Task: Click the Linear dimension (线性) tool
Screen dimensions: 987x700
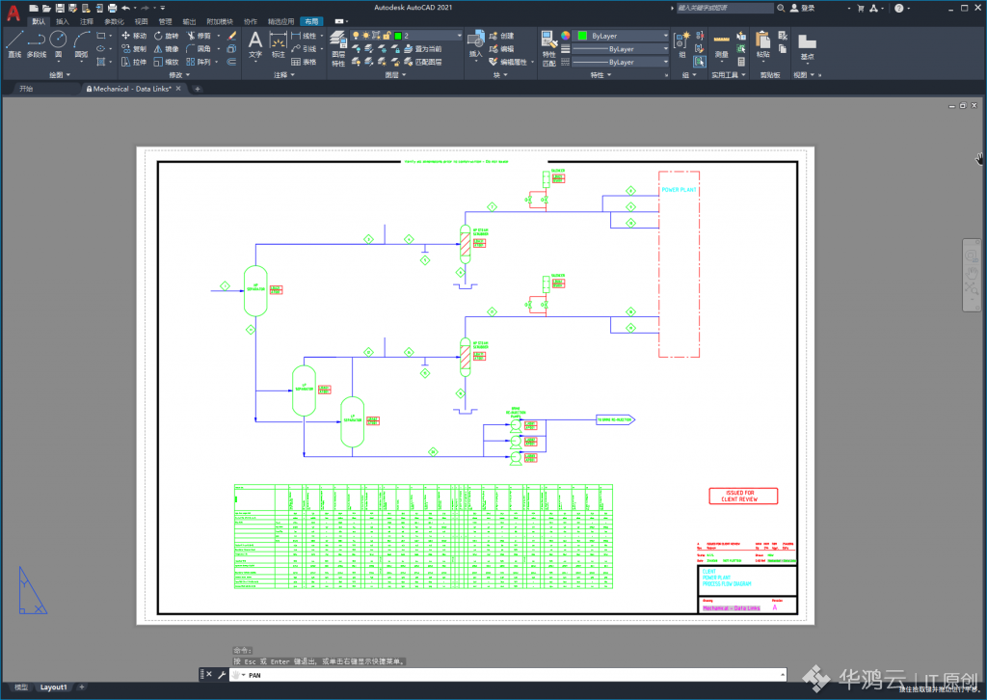Action: point(304,36)
